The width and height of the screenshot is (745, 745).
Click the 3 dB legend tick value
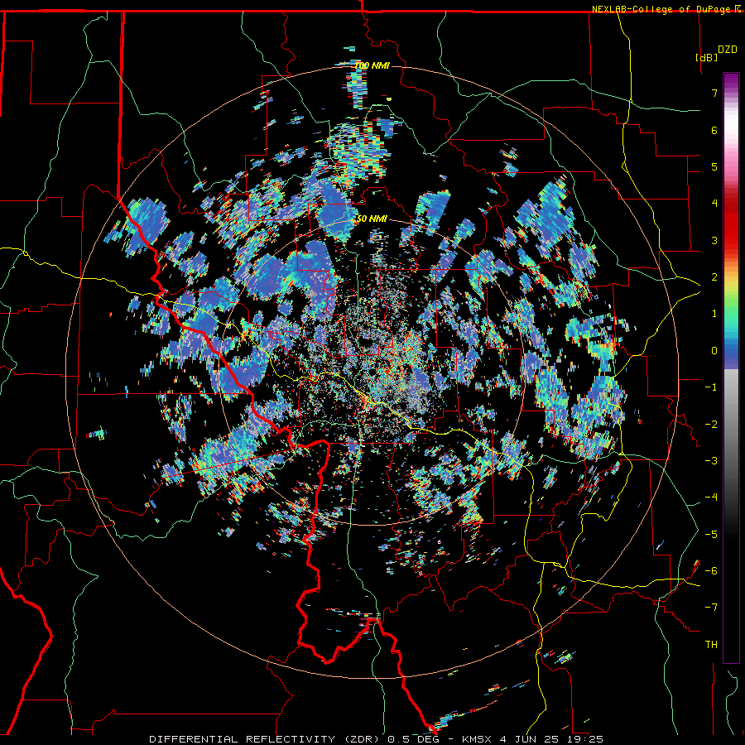click(x=714, y=240)
